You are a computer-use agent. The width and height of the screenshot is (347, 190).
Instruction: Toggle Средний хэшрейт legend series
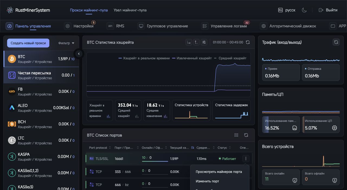230,58
